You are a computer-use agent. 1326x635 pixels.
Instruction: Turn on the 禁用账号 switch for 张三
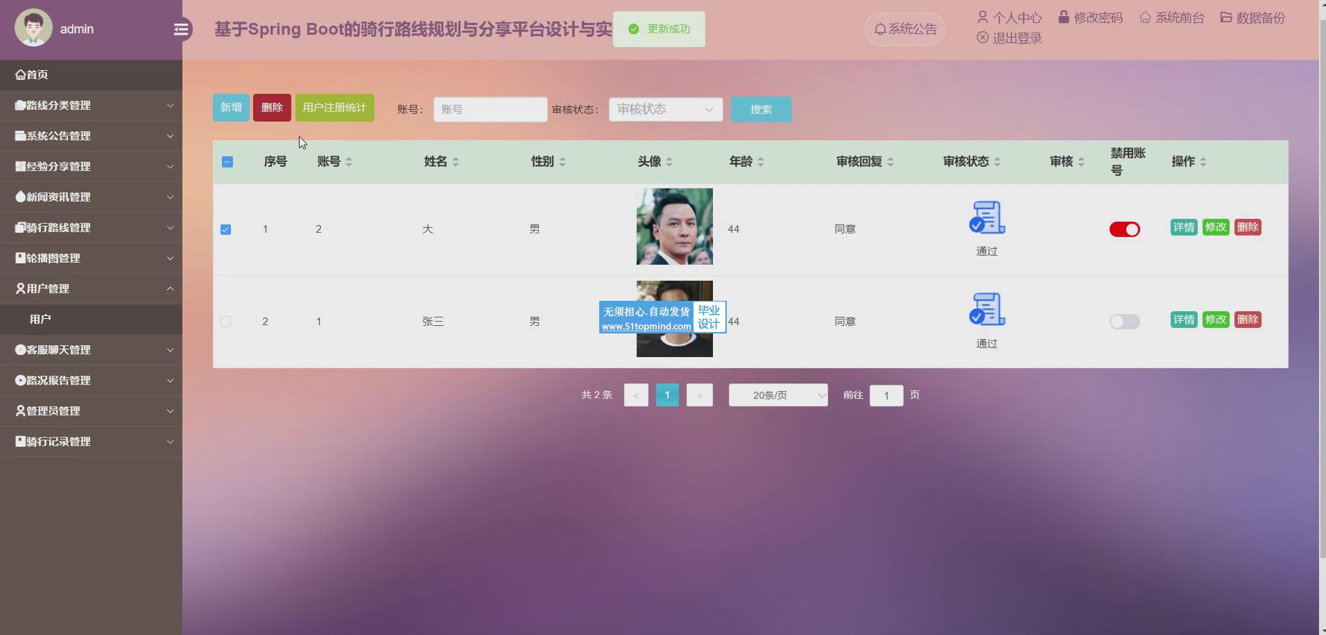pyautogui.click(x=1124, y=322)
